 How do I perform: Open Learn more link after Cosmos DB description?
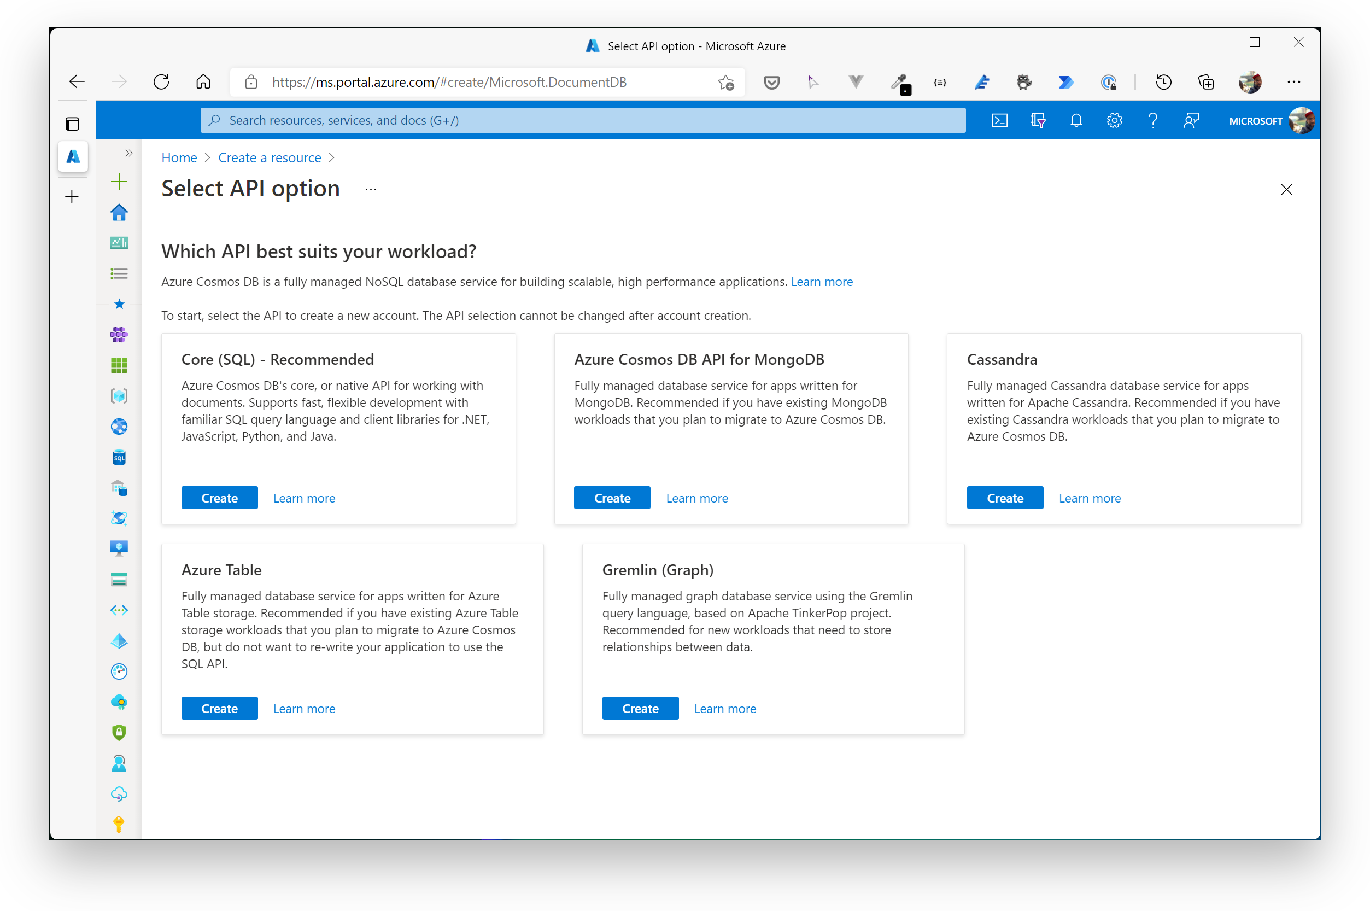tap(821, 282)
